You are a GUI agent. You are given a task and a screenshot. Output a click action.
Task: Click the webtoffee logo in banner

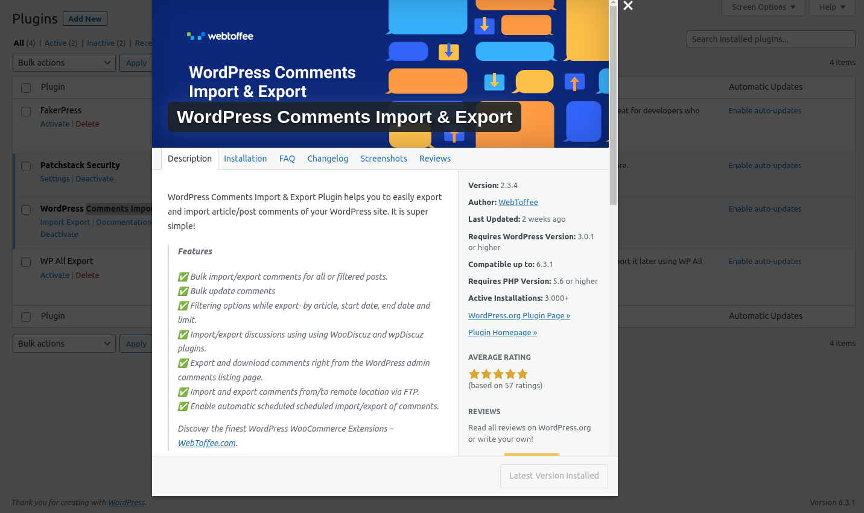pos(220,36)
